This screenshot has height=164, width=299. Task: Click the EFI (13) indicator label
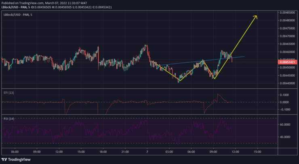point(9,93)
